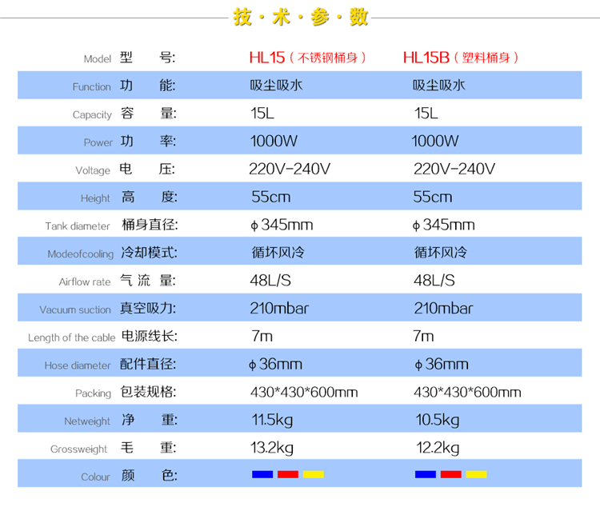Click the Voltage 电压 row label
The height and width of the screenshot is (507, 600).
point(125,169)
